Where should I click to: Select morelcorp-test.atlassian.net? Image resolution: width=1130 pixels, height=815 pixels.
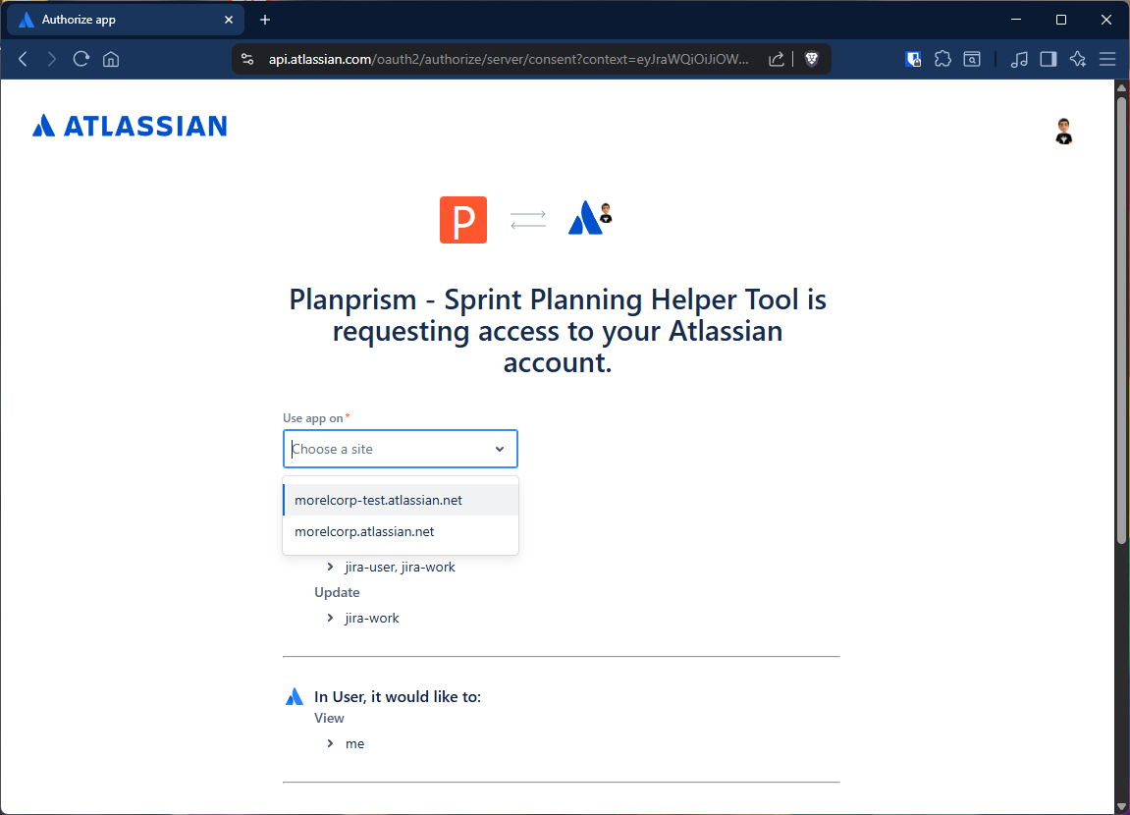click(401, 500)
